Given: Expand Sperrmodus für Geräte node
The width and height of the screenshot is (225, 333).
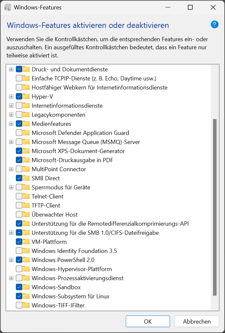Looking at the screenshot, I should 11,187.
